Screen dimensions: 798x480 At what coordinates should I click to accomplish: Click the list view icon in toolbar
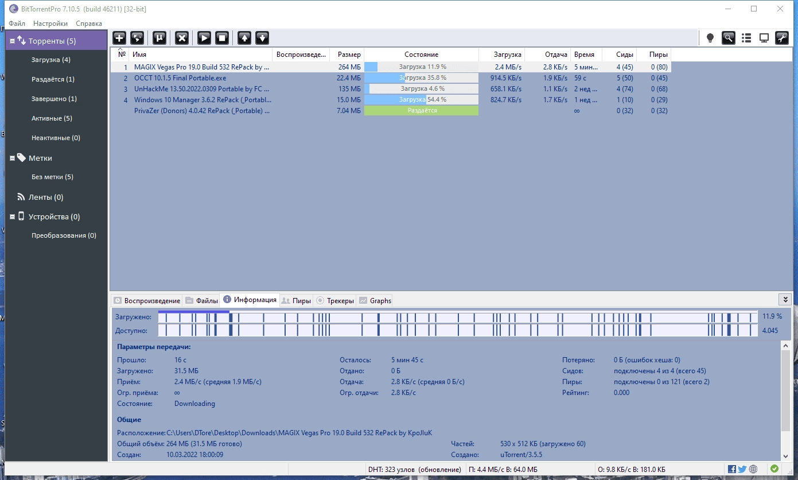[x=746, y=38]
